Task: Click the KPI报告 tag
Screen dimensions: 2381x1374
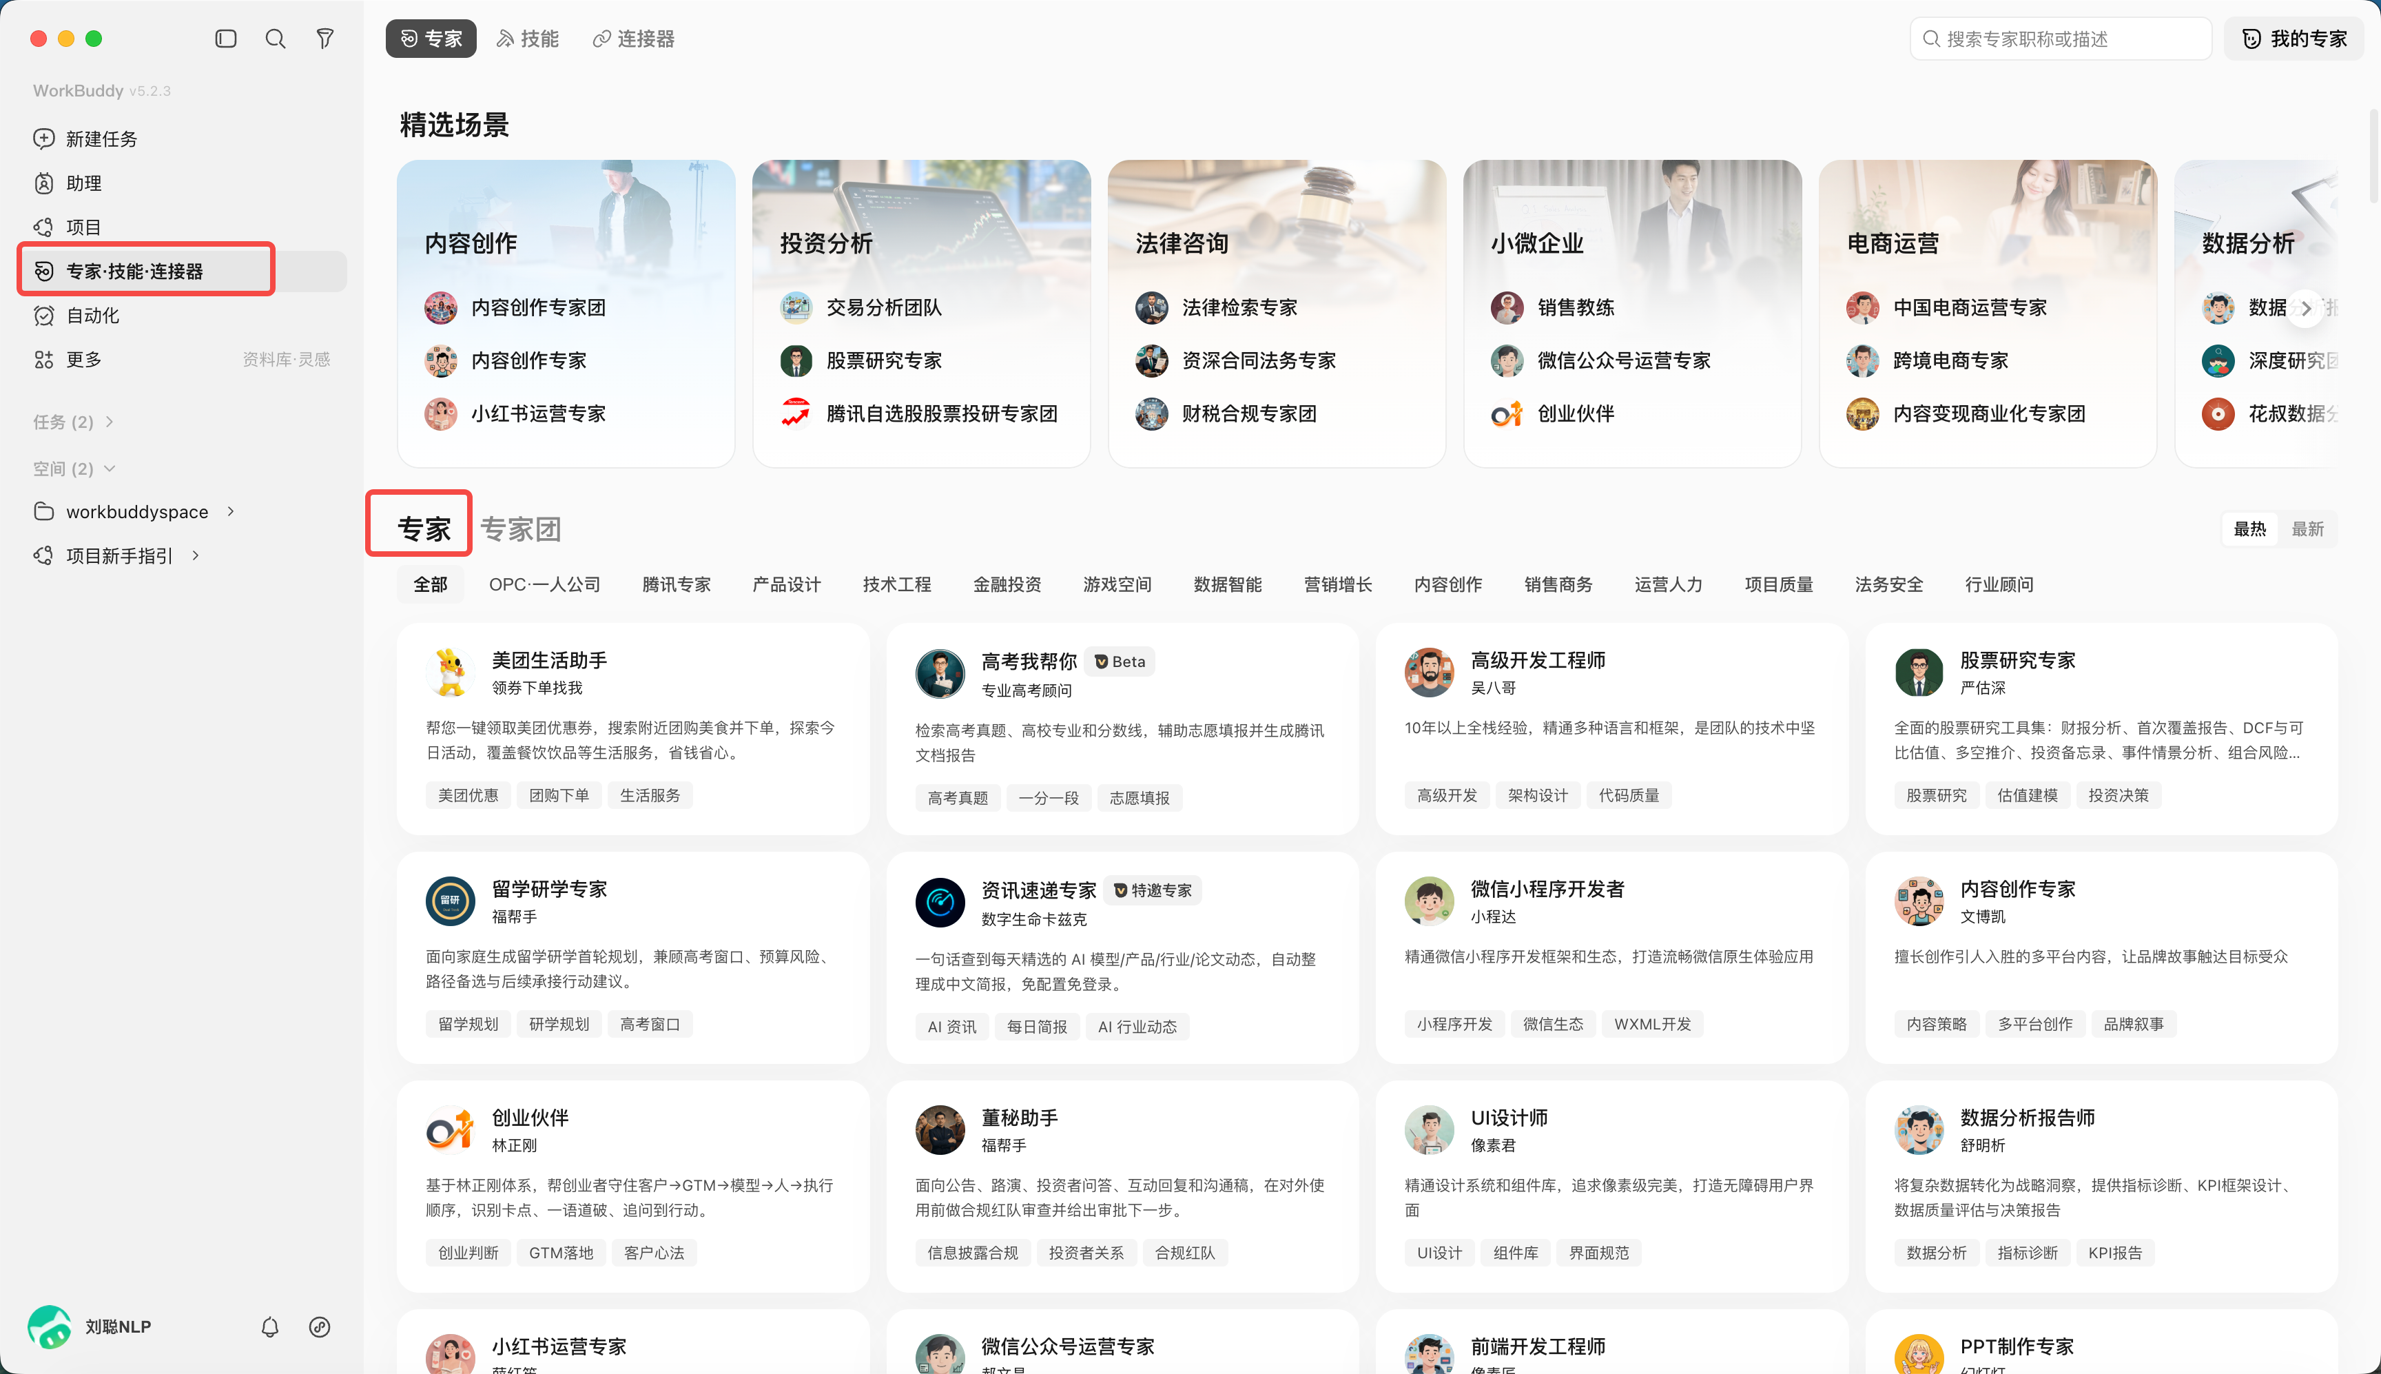Action: 2114,1253
